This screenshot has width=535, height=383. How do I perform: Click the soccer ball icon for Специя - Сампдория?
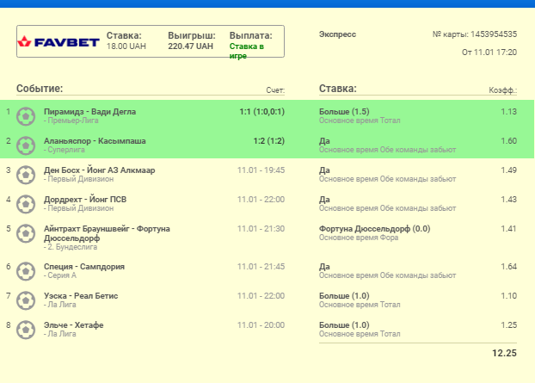click(26, 271)
